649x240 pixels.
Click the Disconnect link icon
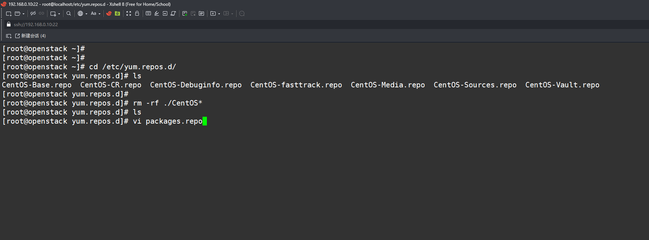click(33, 13)
